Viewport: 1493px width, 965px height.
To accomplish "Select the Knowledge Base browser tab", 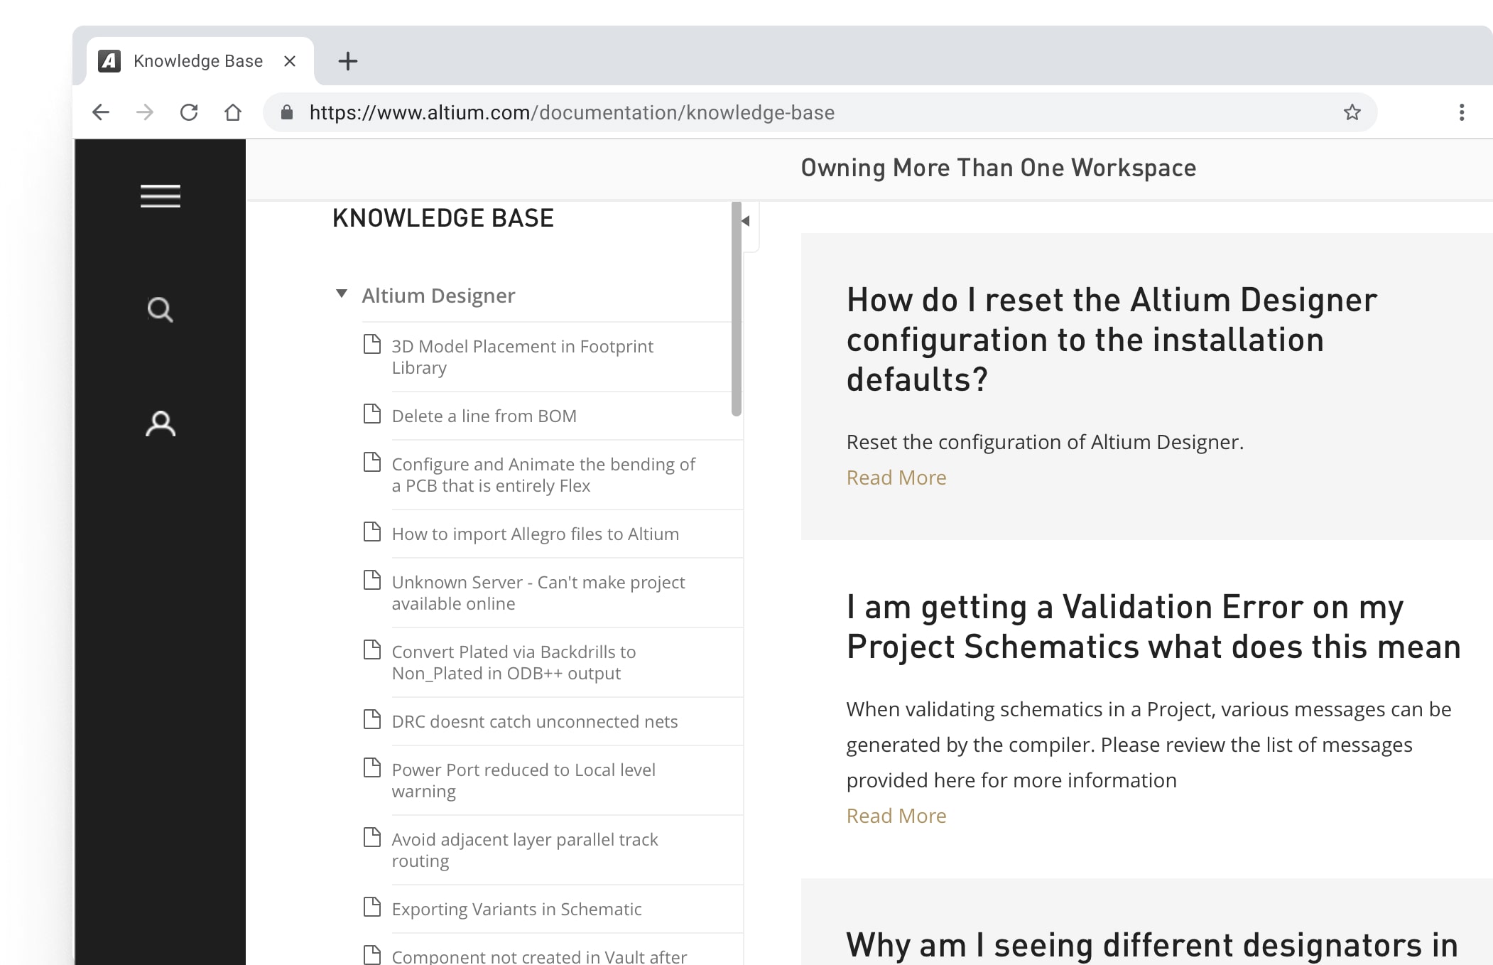I will coord(197,61).
